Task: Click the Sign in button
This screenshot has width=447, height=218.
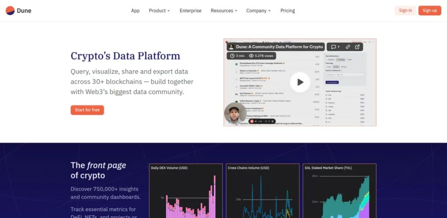Action: tap(405, 10)
